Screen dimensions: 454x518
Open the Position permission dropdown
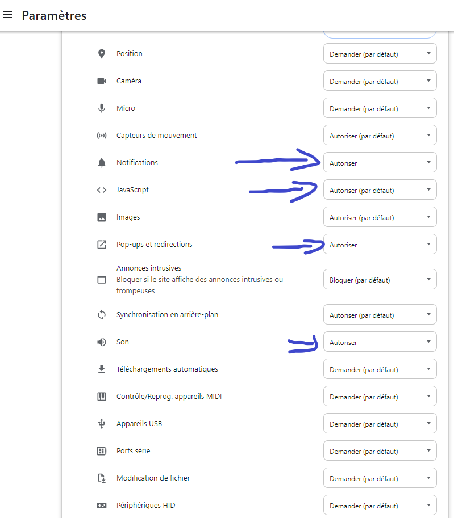pos(380,54)
